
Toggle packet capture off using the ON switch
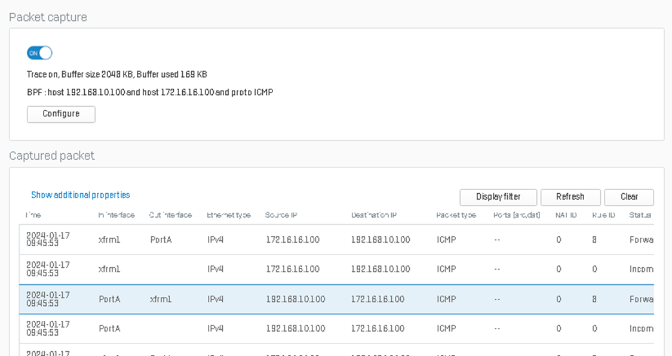[x=39, y=52]
